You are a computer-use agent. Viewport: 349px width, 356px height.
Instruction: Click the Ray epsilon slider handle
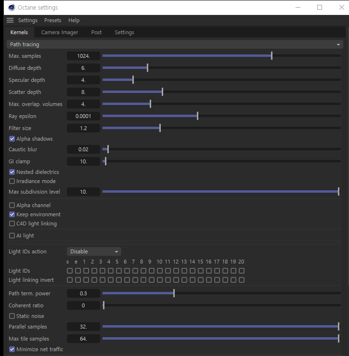[x=198, y=116]
